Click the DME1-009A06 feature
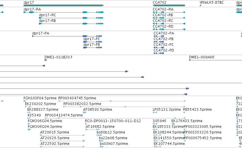This screenshot has width=242, height=148. pos(216,60)
